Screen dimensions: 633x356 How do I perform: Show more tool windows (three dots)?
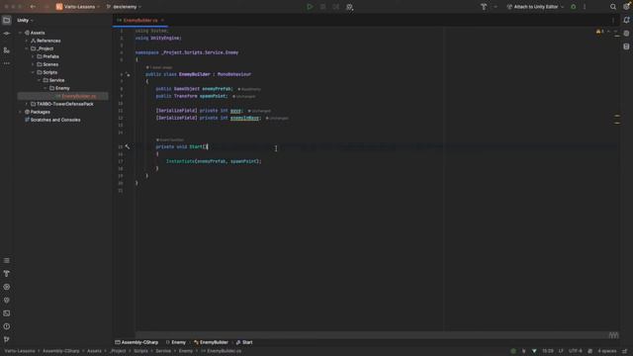pyautogui.click(x=7, y=63)
